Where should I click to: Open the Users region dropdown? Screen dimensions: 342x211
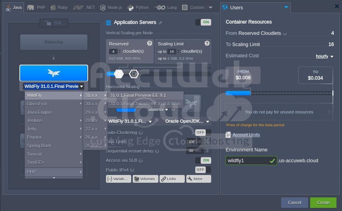(x=255, y=8)
